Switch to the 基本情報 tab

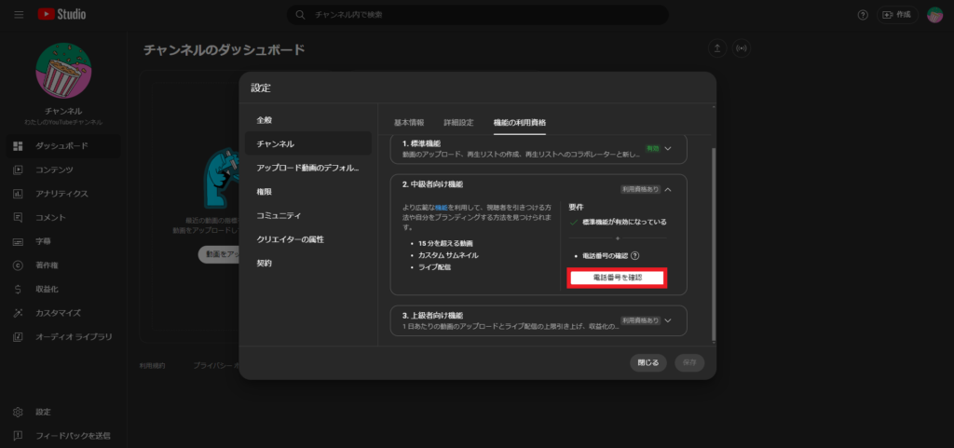[409, 123]
